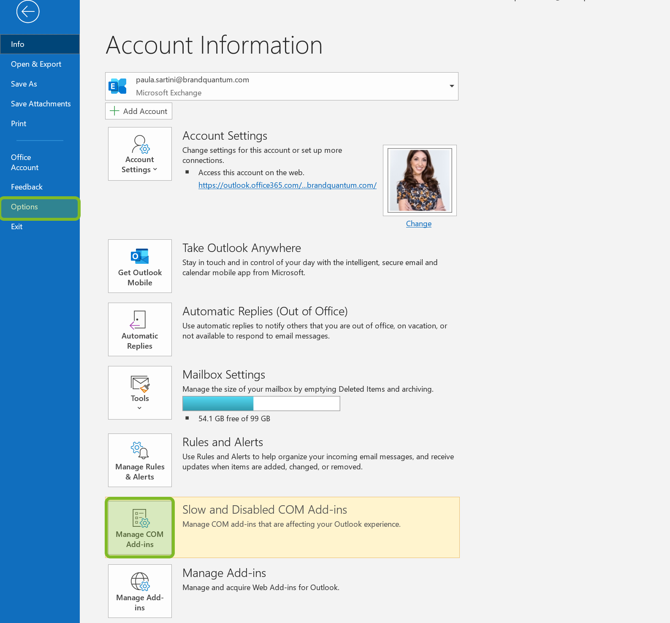Click the Change link under the photo

[x=419, y=224]
